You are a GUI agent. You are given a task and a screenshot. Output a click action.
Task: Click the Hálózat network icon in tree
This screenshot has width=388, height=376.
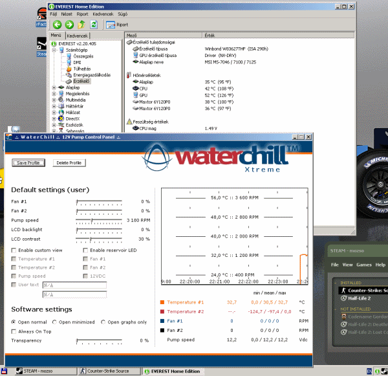[x=61, y=113]
